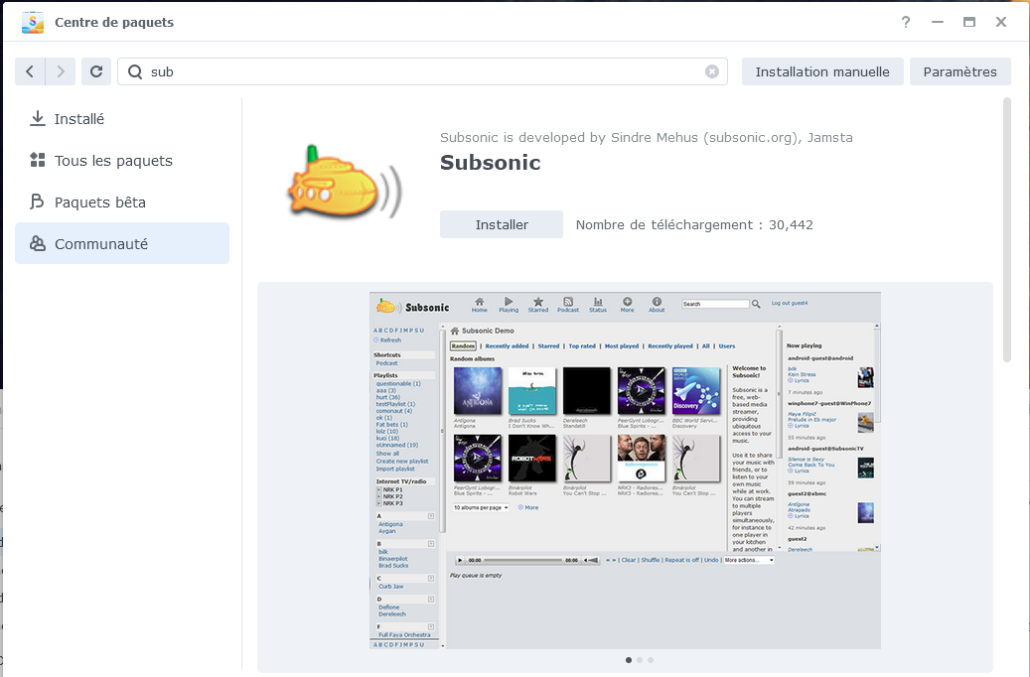Image resolution: width=1030 pixels, height=677 pixels.
Task: Click the search magnifier icon
Action: (x=135, y=71)
